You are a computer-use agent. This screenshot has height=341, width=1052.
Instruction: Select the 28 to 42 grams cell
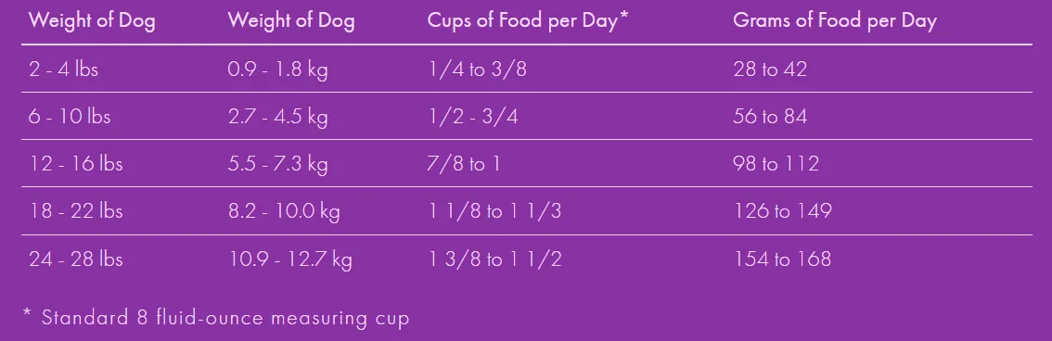[x=770, y=69]
